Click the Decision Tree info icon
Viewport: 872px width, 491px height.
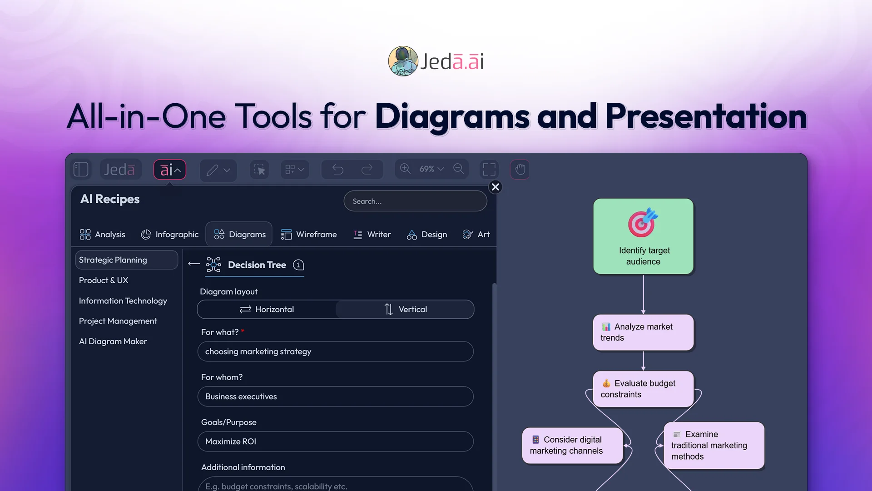click(x=298, y=265)
